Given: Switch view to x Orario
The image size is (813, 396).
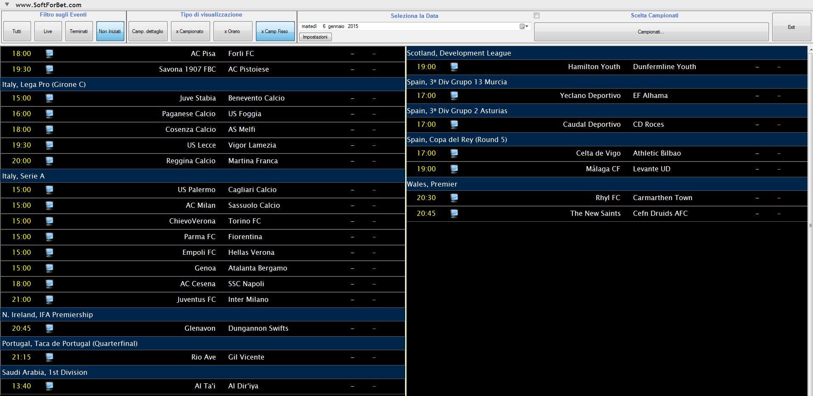Looking at the screenshot, I should pyautogui.click(x=233, y=31).
